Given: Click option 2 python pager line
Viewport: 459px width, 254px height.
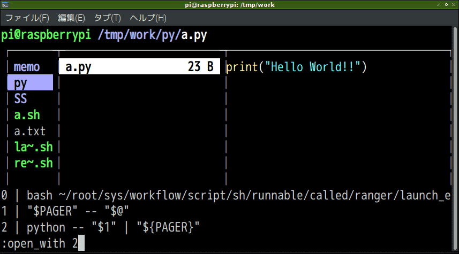Looking at the screenshot, I should pyautogui.click(x=100, y=227).
